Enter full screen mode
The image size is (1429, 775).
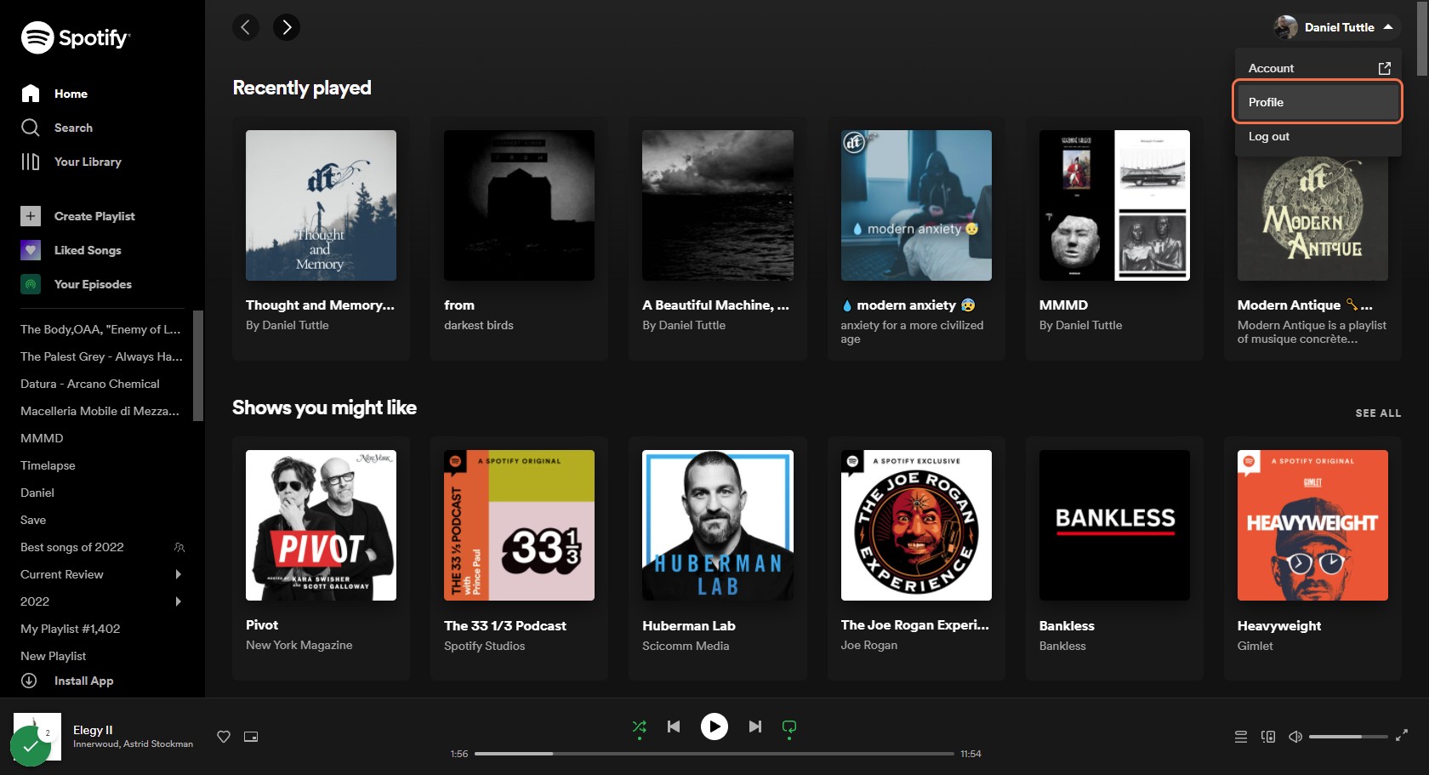point(1402,736)
